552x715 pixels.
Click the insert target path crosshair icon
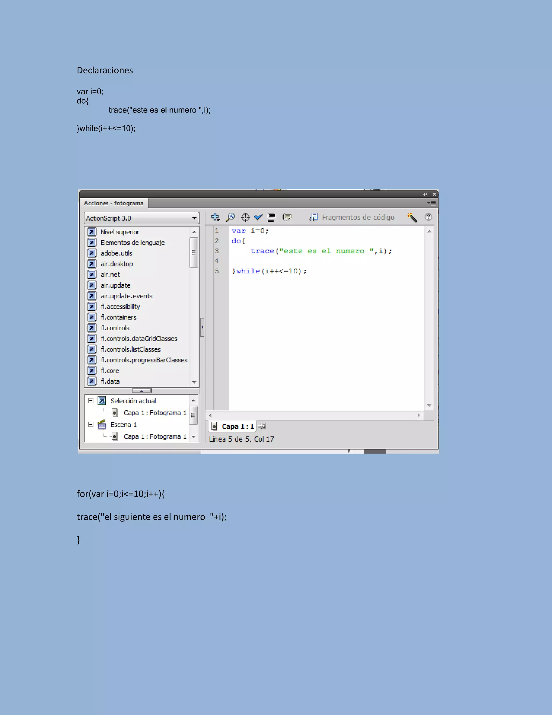point(245,217)
